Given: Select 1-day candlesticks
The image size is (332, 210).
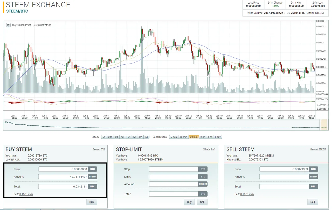Looking at the screenshot, I should (x=218, y=137).
